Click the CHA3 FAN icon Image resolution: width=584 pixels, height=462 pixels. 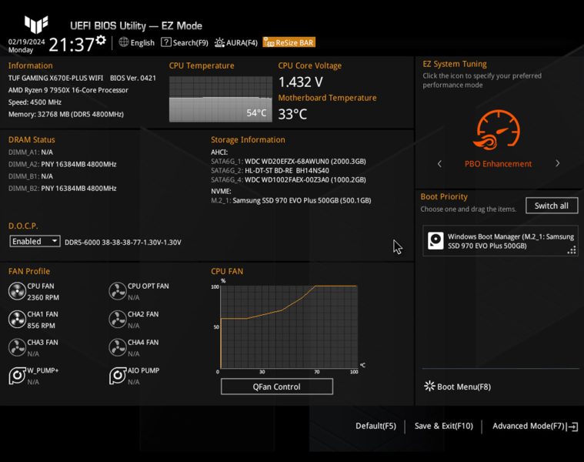pyautogui.click(x=17, y=347)
